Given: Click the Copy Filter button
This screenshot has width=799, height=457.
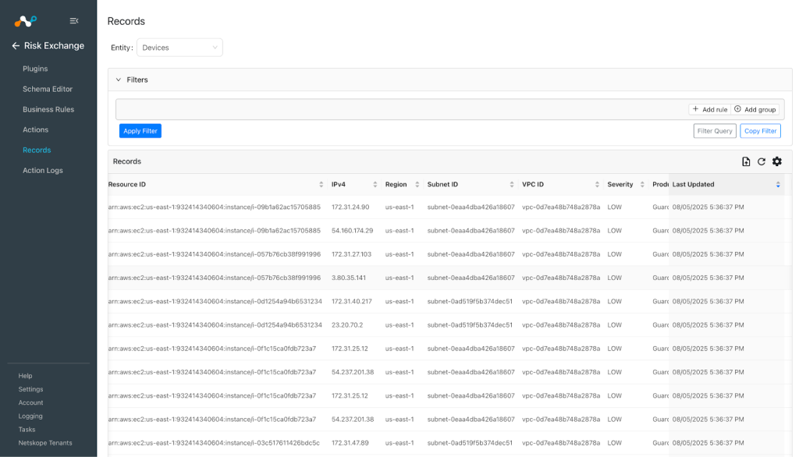Looking at the screenshot, I should pos(760,131).
